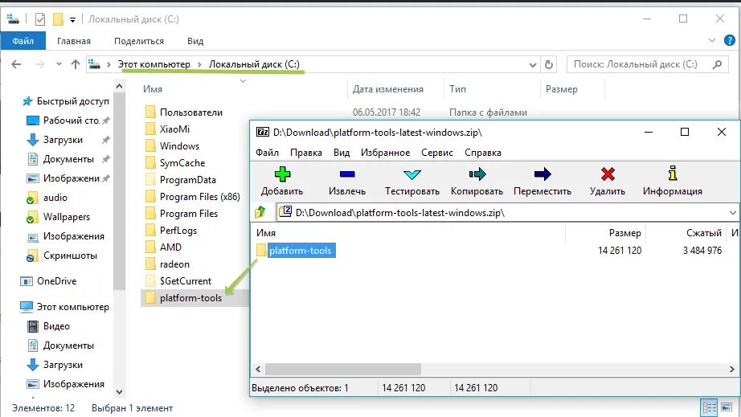
Task: Click the 7-Zip Извлечь (Extract) icon
Action: click(x=347, y=174)
